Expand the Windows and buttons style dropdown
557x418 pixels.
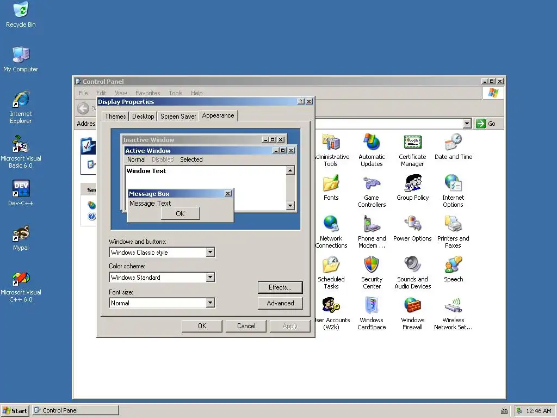click(x=211, y=253)
